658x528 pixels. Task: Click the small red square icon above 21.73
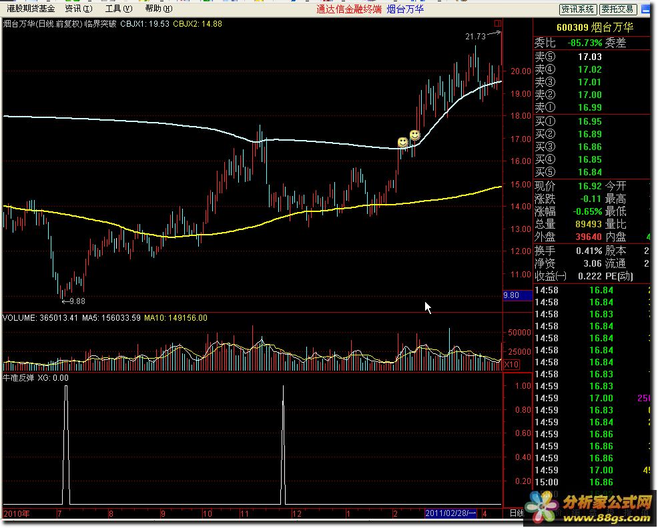click(498, 23)
